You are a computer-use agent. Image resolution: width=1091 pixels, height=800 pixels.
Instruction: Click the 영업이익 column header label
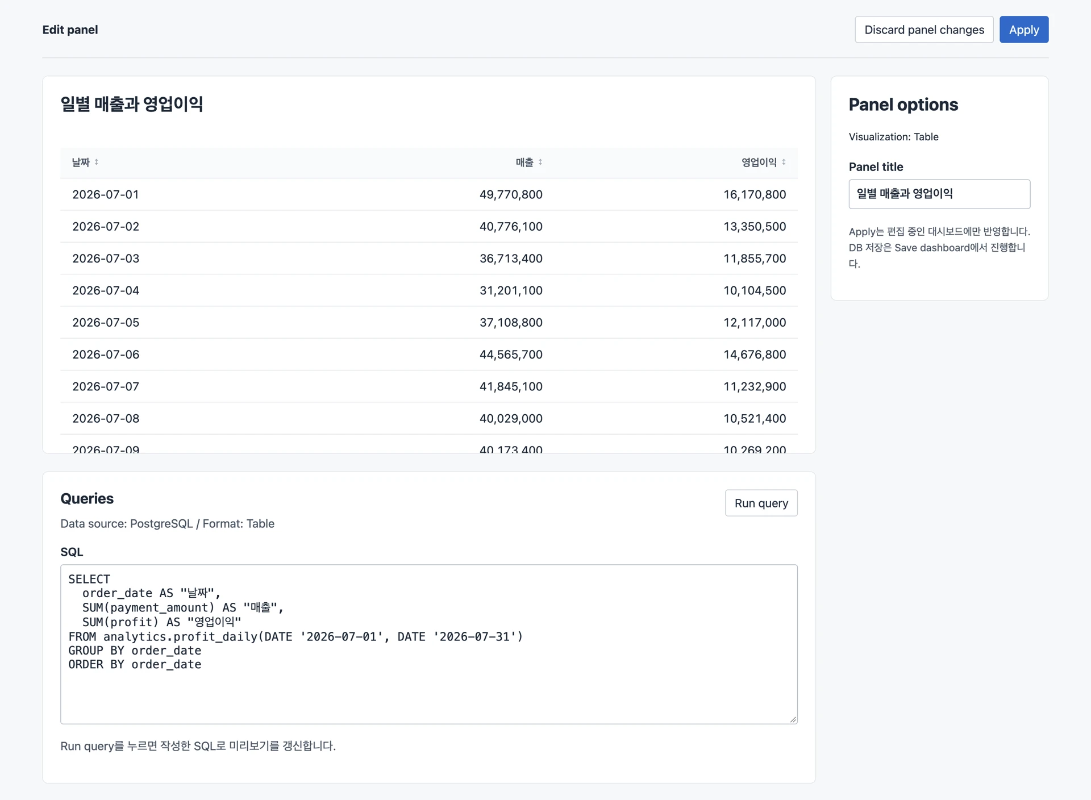[x=759, y=163]
